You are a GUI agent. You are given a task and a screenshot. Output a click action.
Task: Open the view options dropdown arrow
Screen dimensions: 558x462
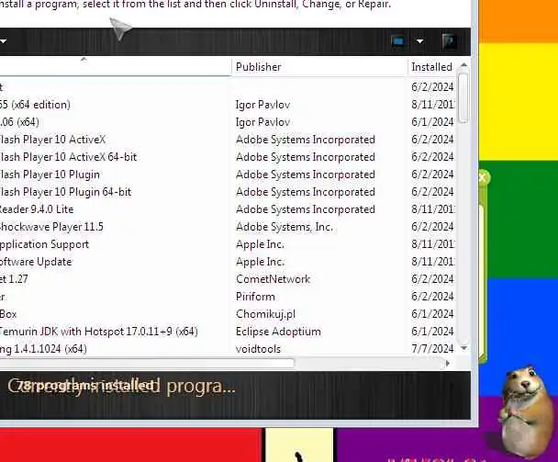pos(420,41)
